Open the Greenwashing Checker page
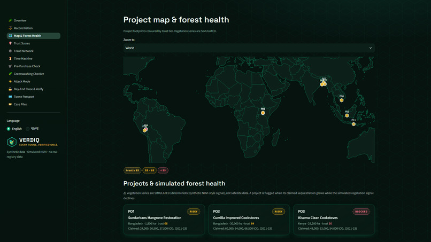 coord(33,74)
